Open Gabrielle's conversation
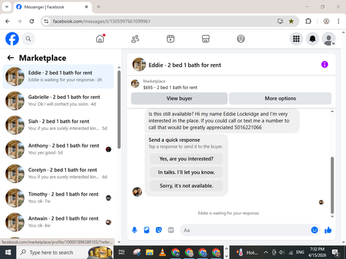The image size is (346, 259). pos(58,101)
